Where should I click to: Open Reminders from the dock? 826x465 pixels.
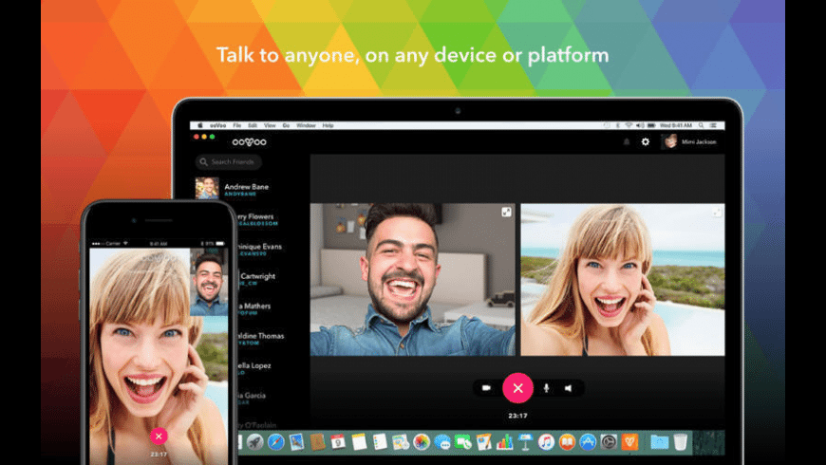(x=380, y=442)
